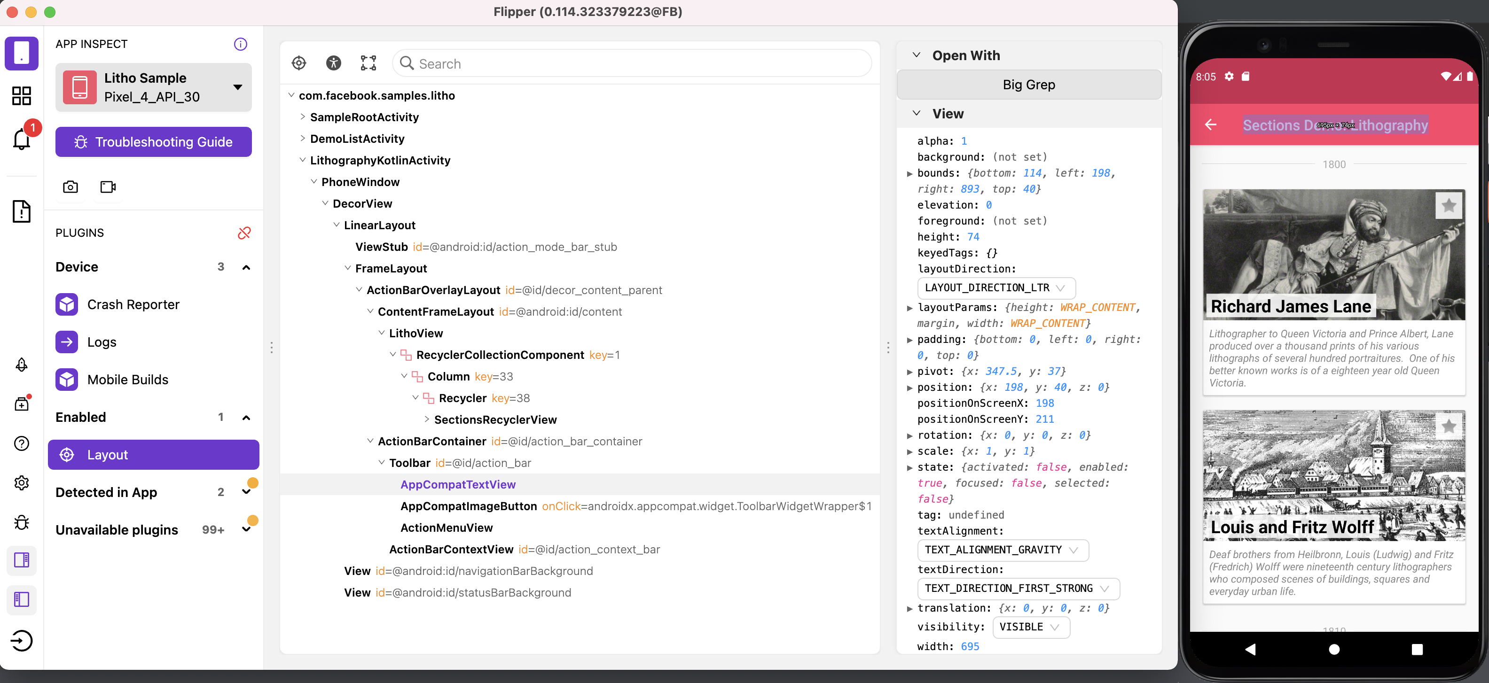1489x683 pixels.
Task: Select the Layout plugin
Action: (x=153, y=455)
